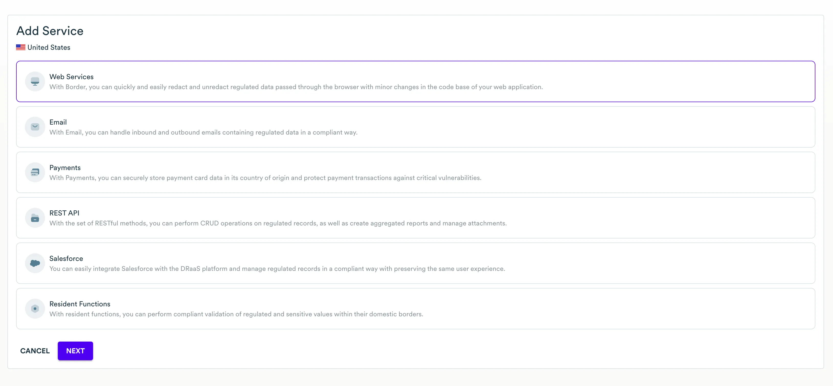The width and height of the screenshot is (833, 386).
Task: Click the CANCEL button
Action: point(35,351)
